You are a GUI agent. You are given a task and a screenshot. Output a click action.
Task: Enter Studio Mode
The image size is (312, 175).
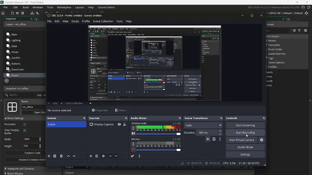pos(245,147)
